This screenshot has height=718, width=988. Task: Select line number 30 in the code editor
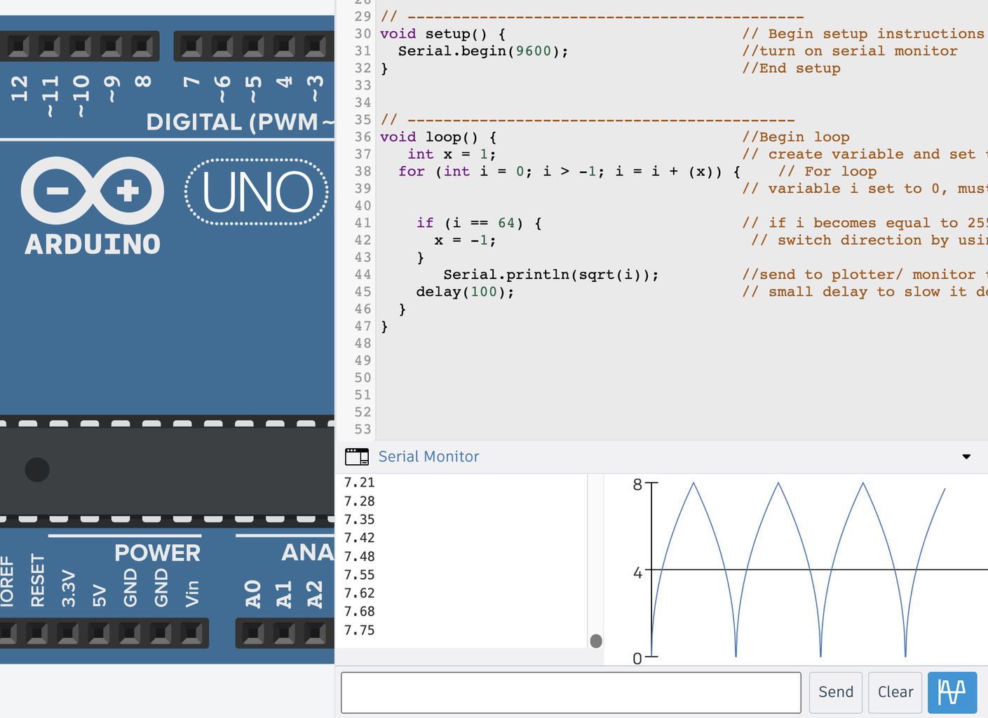pos(363,33)
